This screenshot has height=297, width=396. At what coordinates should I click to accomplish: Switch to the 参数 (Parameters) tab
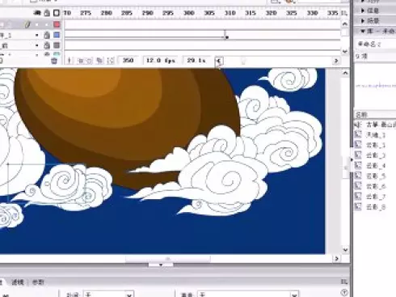(x=38, y=282)
